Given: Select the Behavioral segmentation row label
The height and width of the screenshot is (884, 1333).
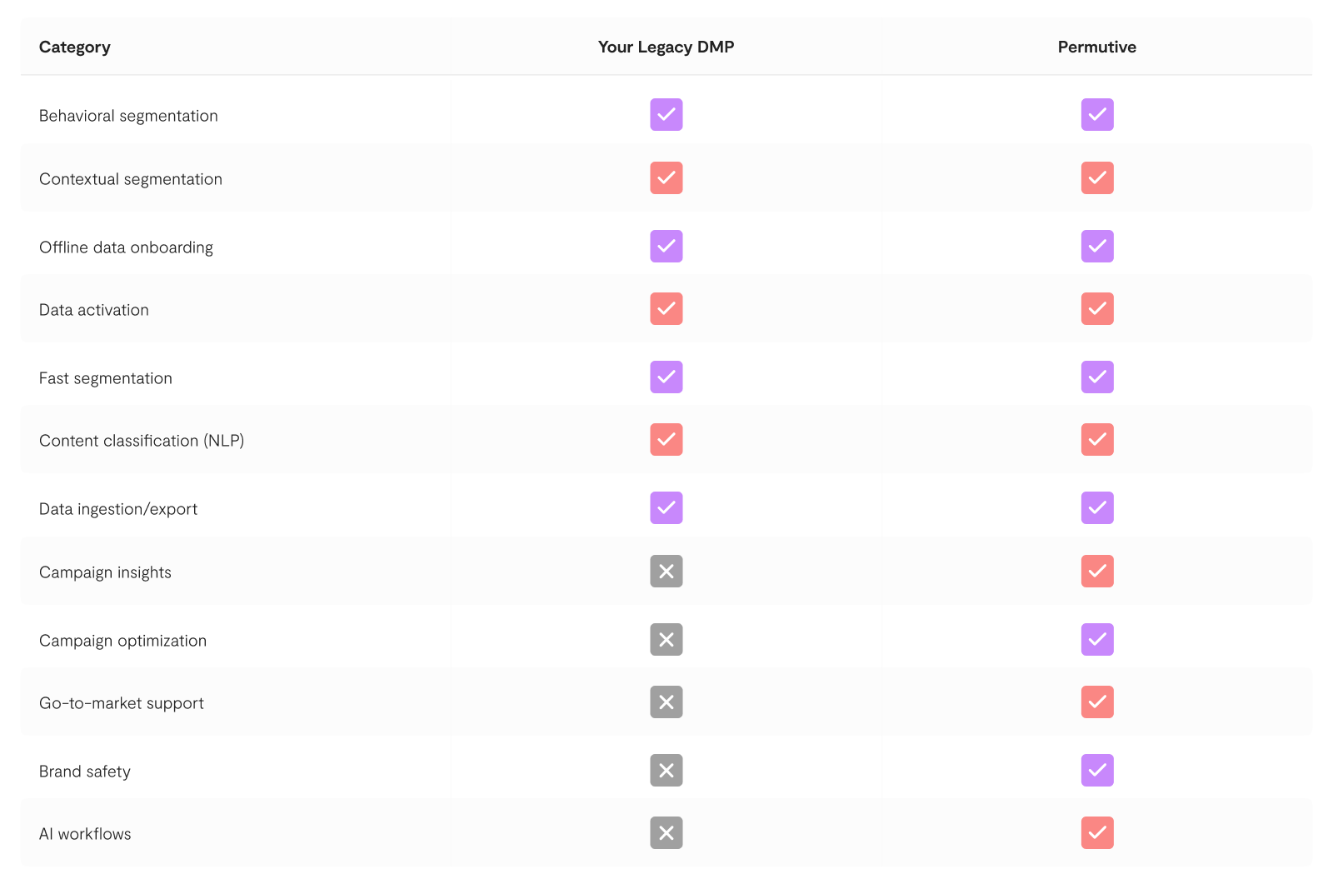Looking at the screenshot, I should tap(128, 116).
